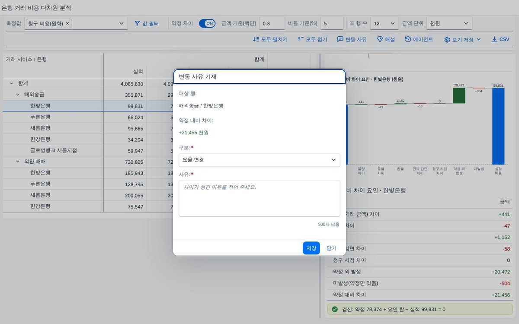Open the 에이전트 toolbar button

click(x=419, y=39)
